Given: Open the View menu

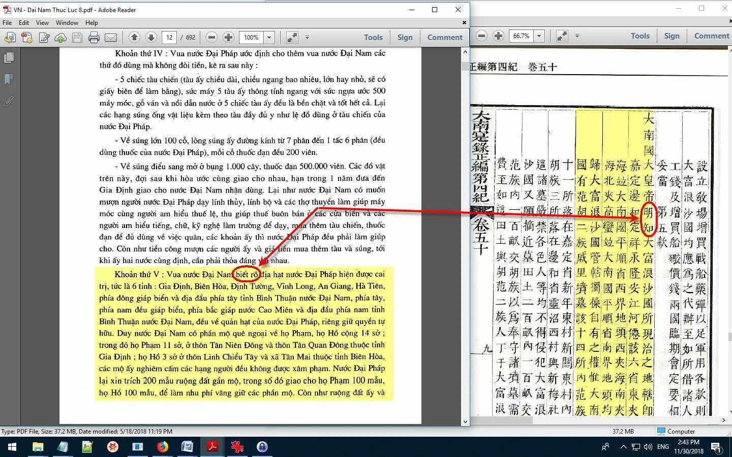Looking at the screenshot, I should tap(42, 23).
